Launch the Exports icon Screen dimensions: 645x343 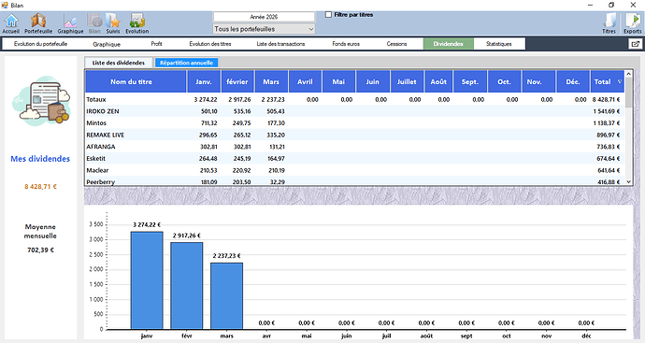click(x=632, y=23)
